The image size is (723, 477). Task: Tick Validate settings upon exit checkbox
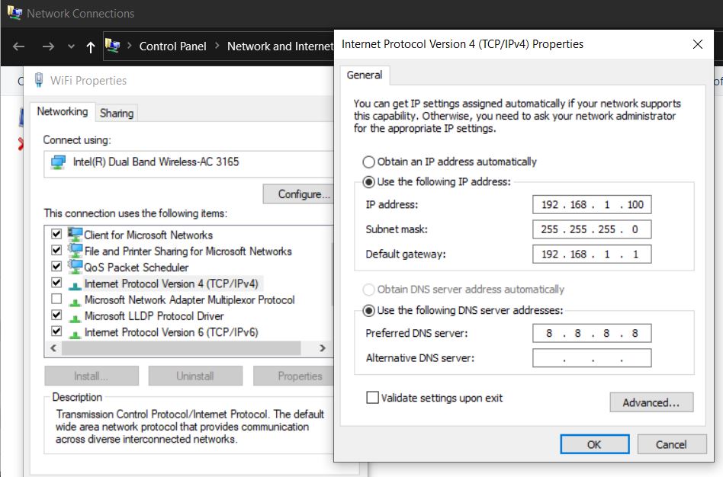tap(372, 397)
